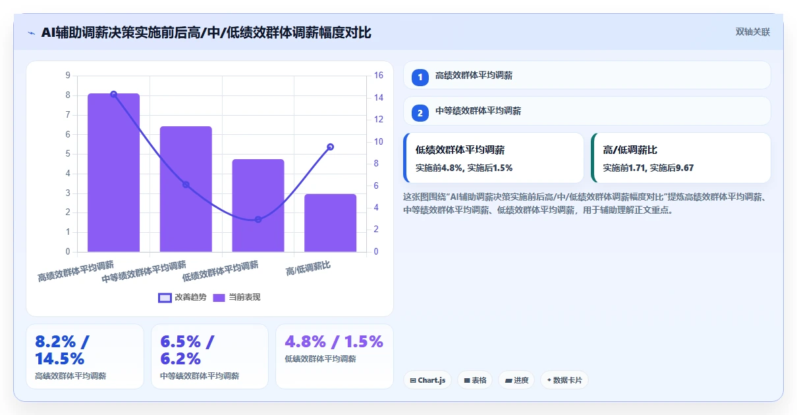Screen dimensions: 797x415
Task: Toggle the 改善趋势 legend entry
Action: [182, 297]
